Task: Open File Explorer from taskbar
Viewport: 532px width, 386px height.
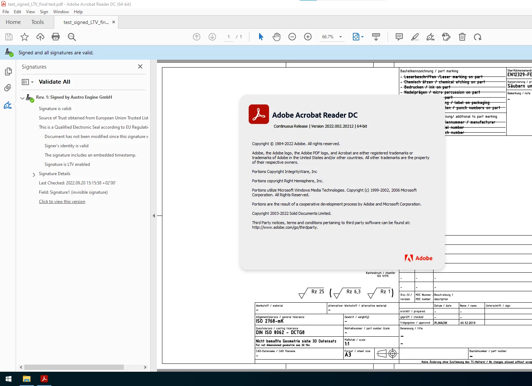Action: click(x=27, y=379)
